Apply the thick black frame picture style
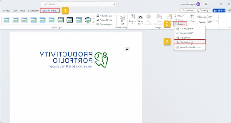 coord(70,20)
